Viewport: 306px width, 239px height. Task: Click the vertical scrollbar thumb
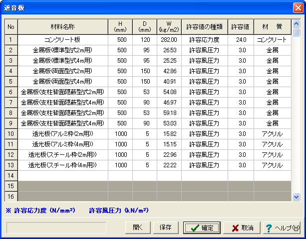pos(296,32)
